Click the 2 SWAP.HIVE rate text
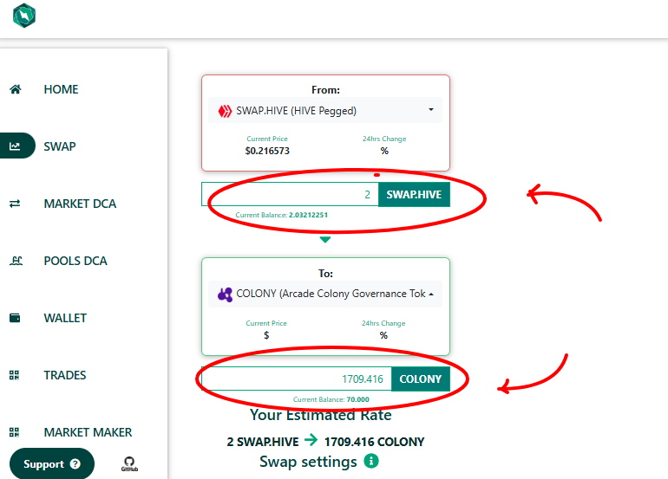This screenshot has height=479, width=668. coord(262,442)
